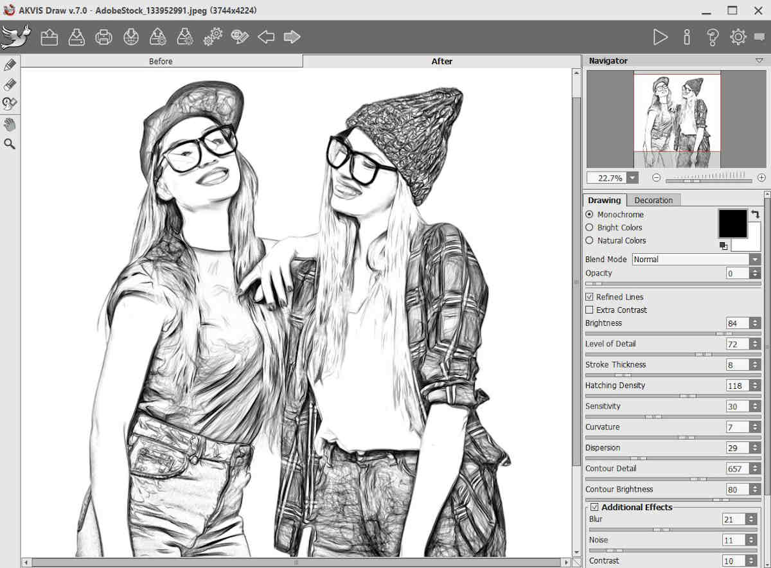Viewport: 771px width, 568px height.
Task: Click the Run processing play button
Action: 660,37
